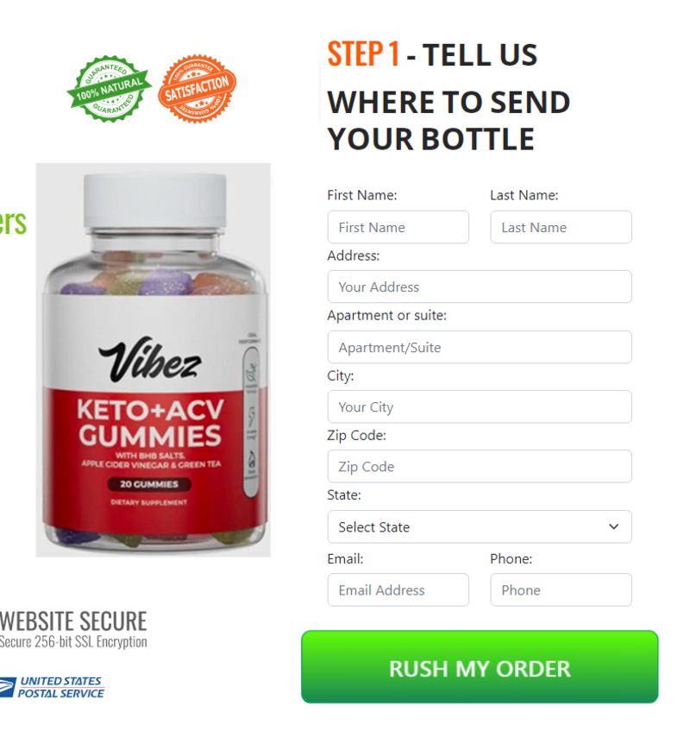690x737 pixels.
Task: Click the 100% Natural guaranteed badge
Action: (x=110, y=88)
